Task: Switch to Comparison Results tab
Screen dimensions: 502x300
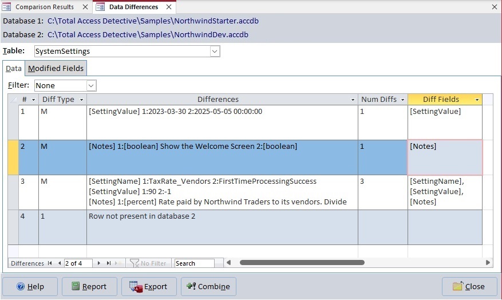Action: 44,7
